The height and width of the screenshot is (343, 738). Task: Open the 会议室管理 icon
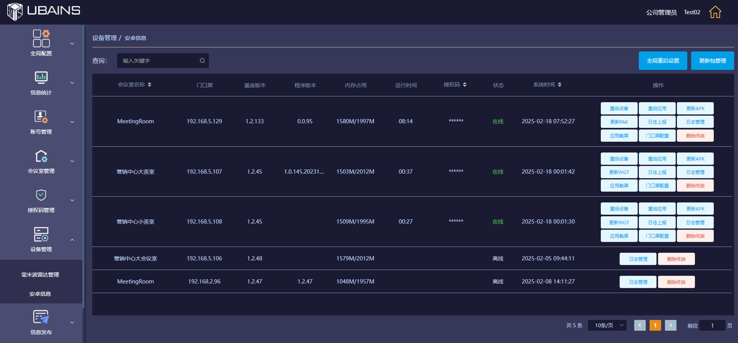click(x=41, y=156)
